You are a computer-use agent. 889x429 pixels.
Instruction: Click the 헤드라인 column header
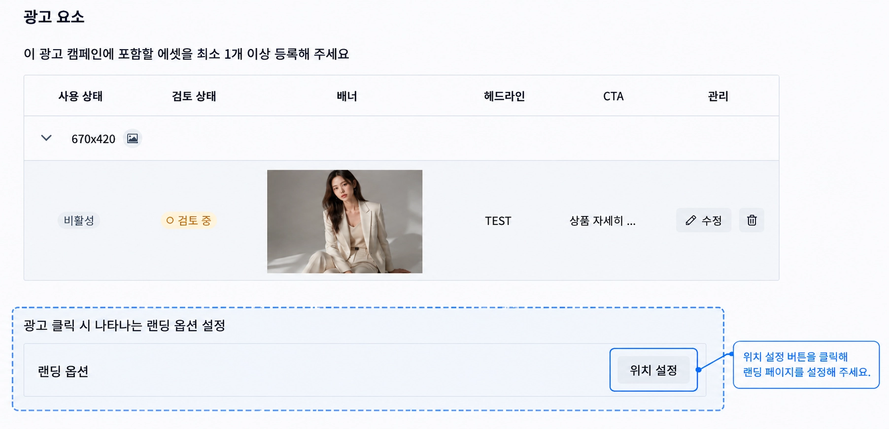504,96
